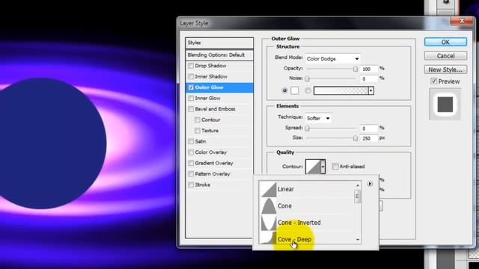Click the Spread slider handle
The height and width of the screenshot is (269, 479).
pos(308,129)
